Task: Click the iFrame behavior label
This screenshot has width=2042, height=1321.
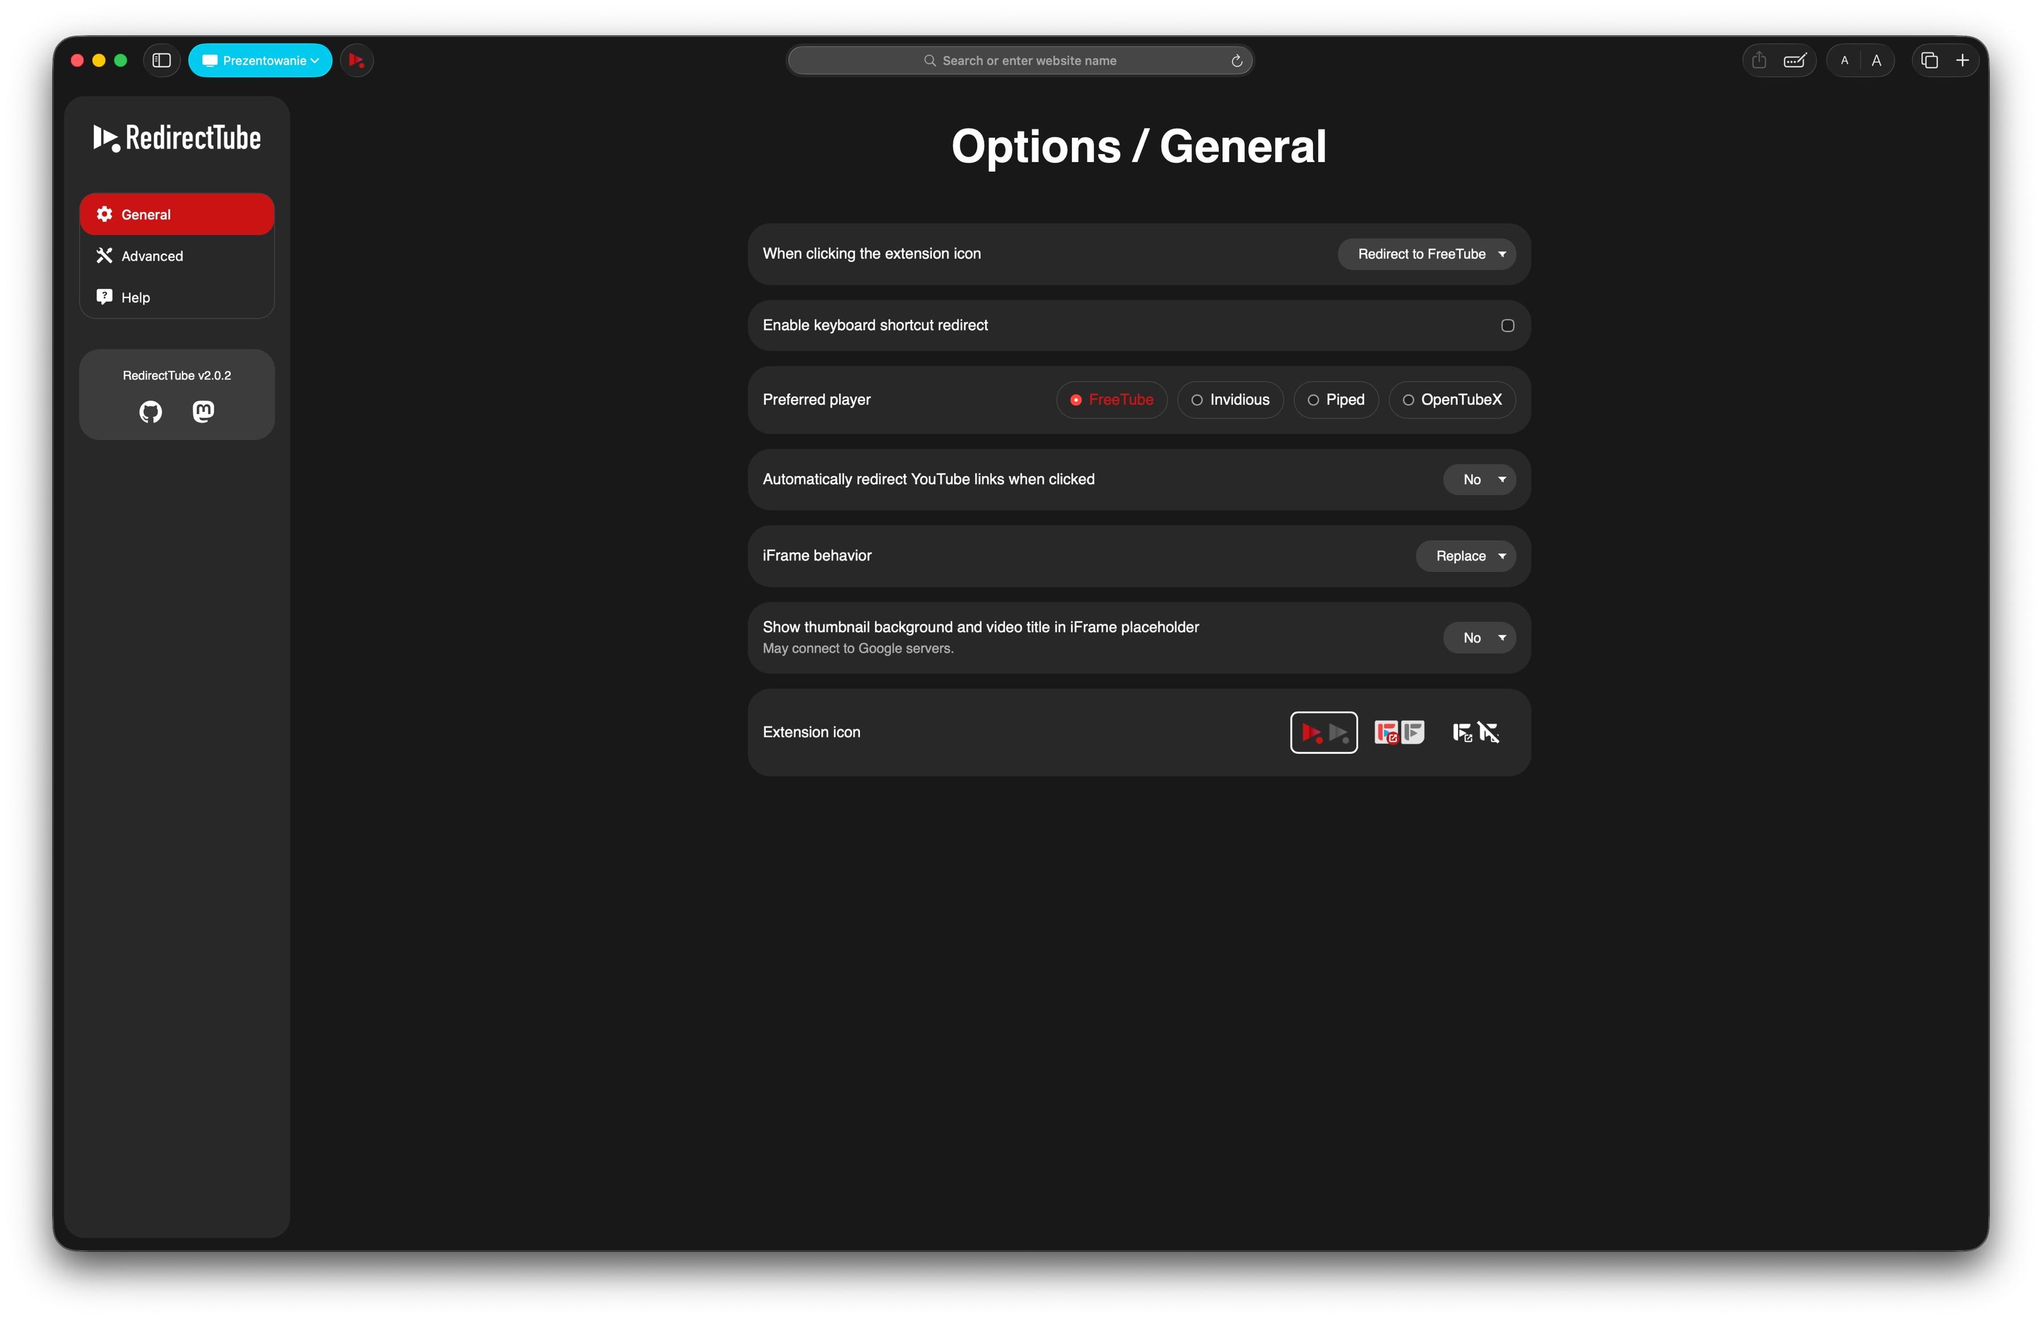Action: (817, 556)
